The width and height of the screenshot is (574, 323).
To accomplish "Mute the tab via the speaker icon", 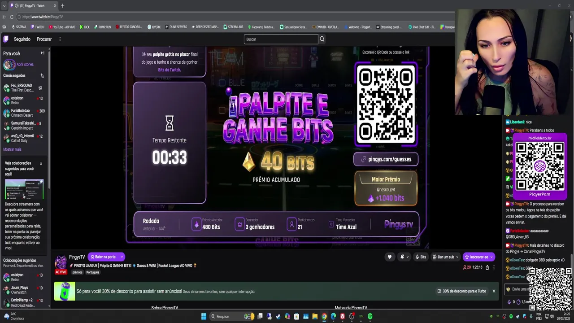I will tap(17, 6).
